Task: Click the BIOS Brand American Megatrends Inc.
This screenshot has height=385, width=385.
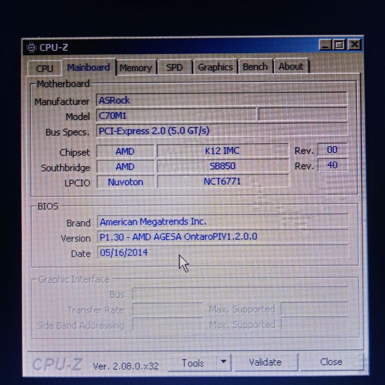Action: click(223, 222)
